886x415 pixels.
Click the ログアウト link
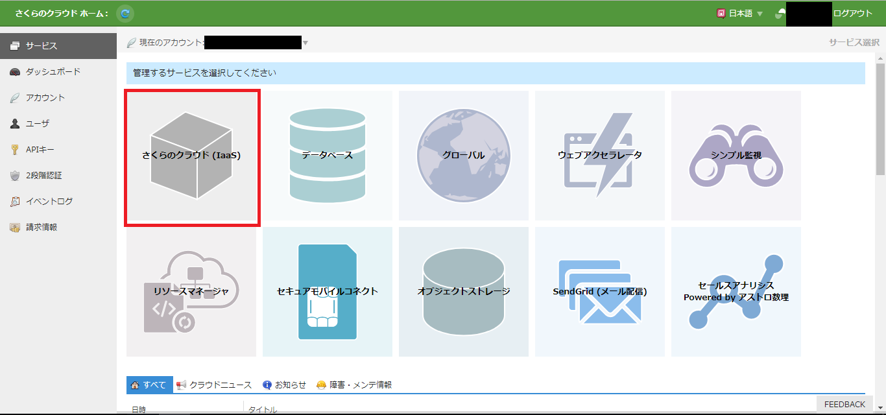(x=853, y=13)
